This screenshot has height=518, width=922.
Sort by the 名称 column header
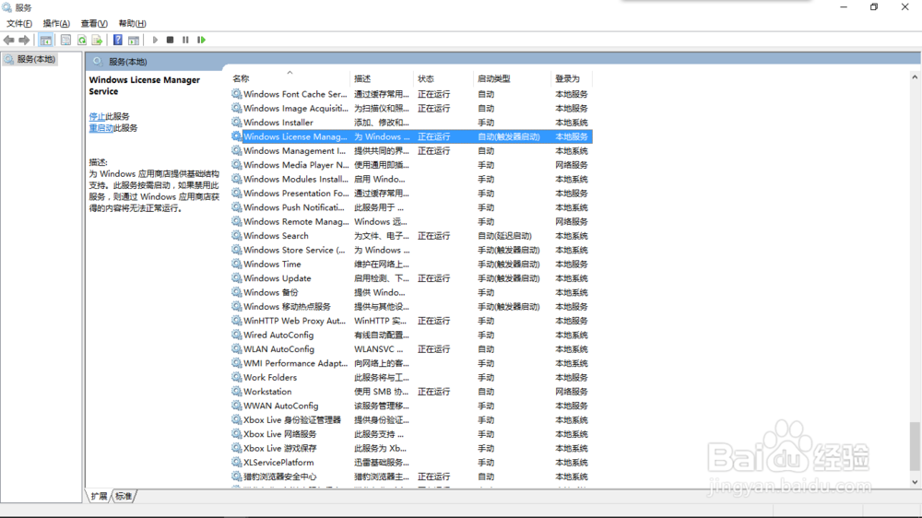click(241, 78)
